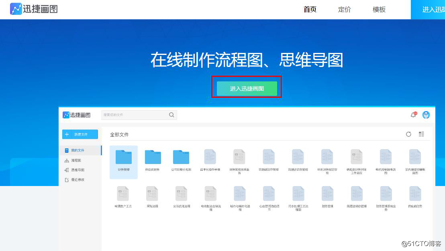Open the user avatar menu
The width and height of the screenshot is (445, 251).
(426, 115)
